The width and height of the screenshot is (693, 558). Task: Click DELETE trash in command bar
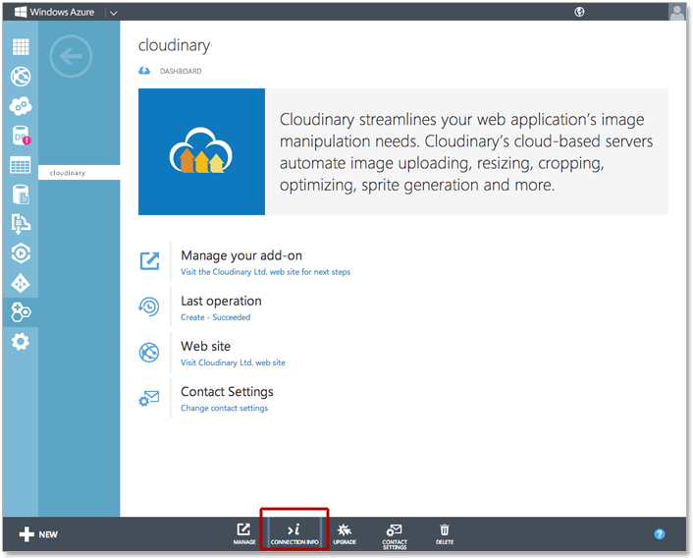pyautogui.click(x=445, y=533)
